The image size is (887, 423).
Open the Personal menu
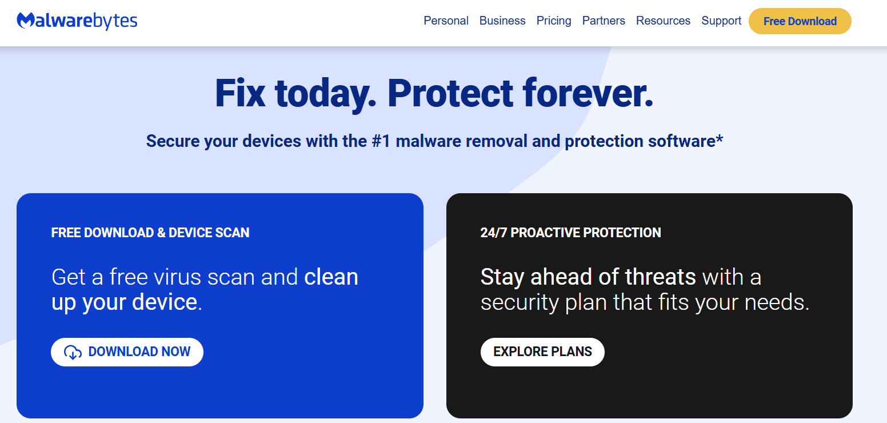click(x=446, y=21)
